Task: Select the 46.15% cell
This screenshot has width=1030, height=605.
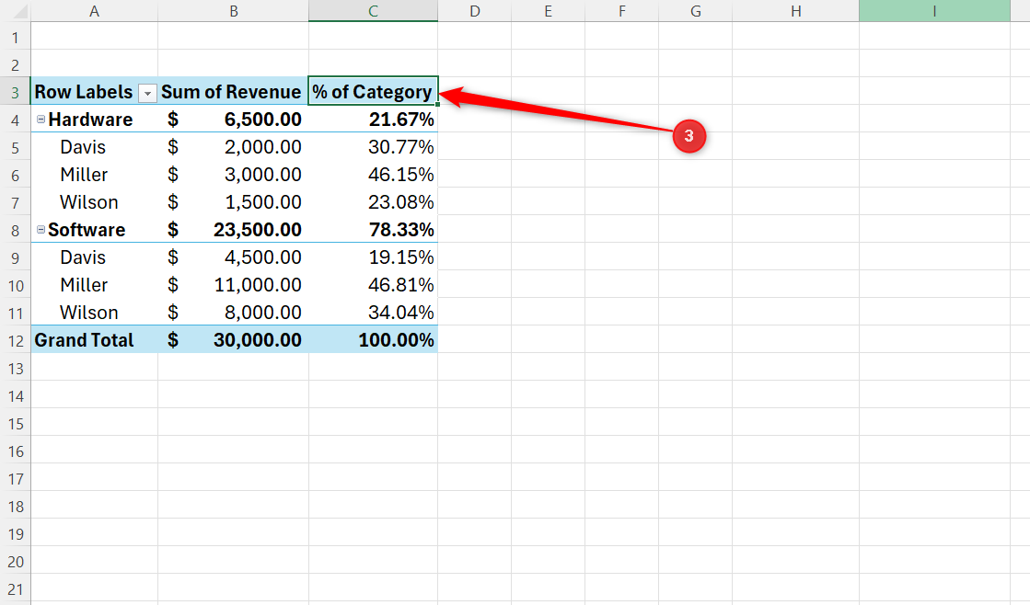Action: pos(373,175)
